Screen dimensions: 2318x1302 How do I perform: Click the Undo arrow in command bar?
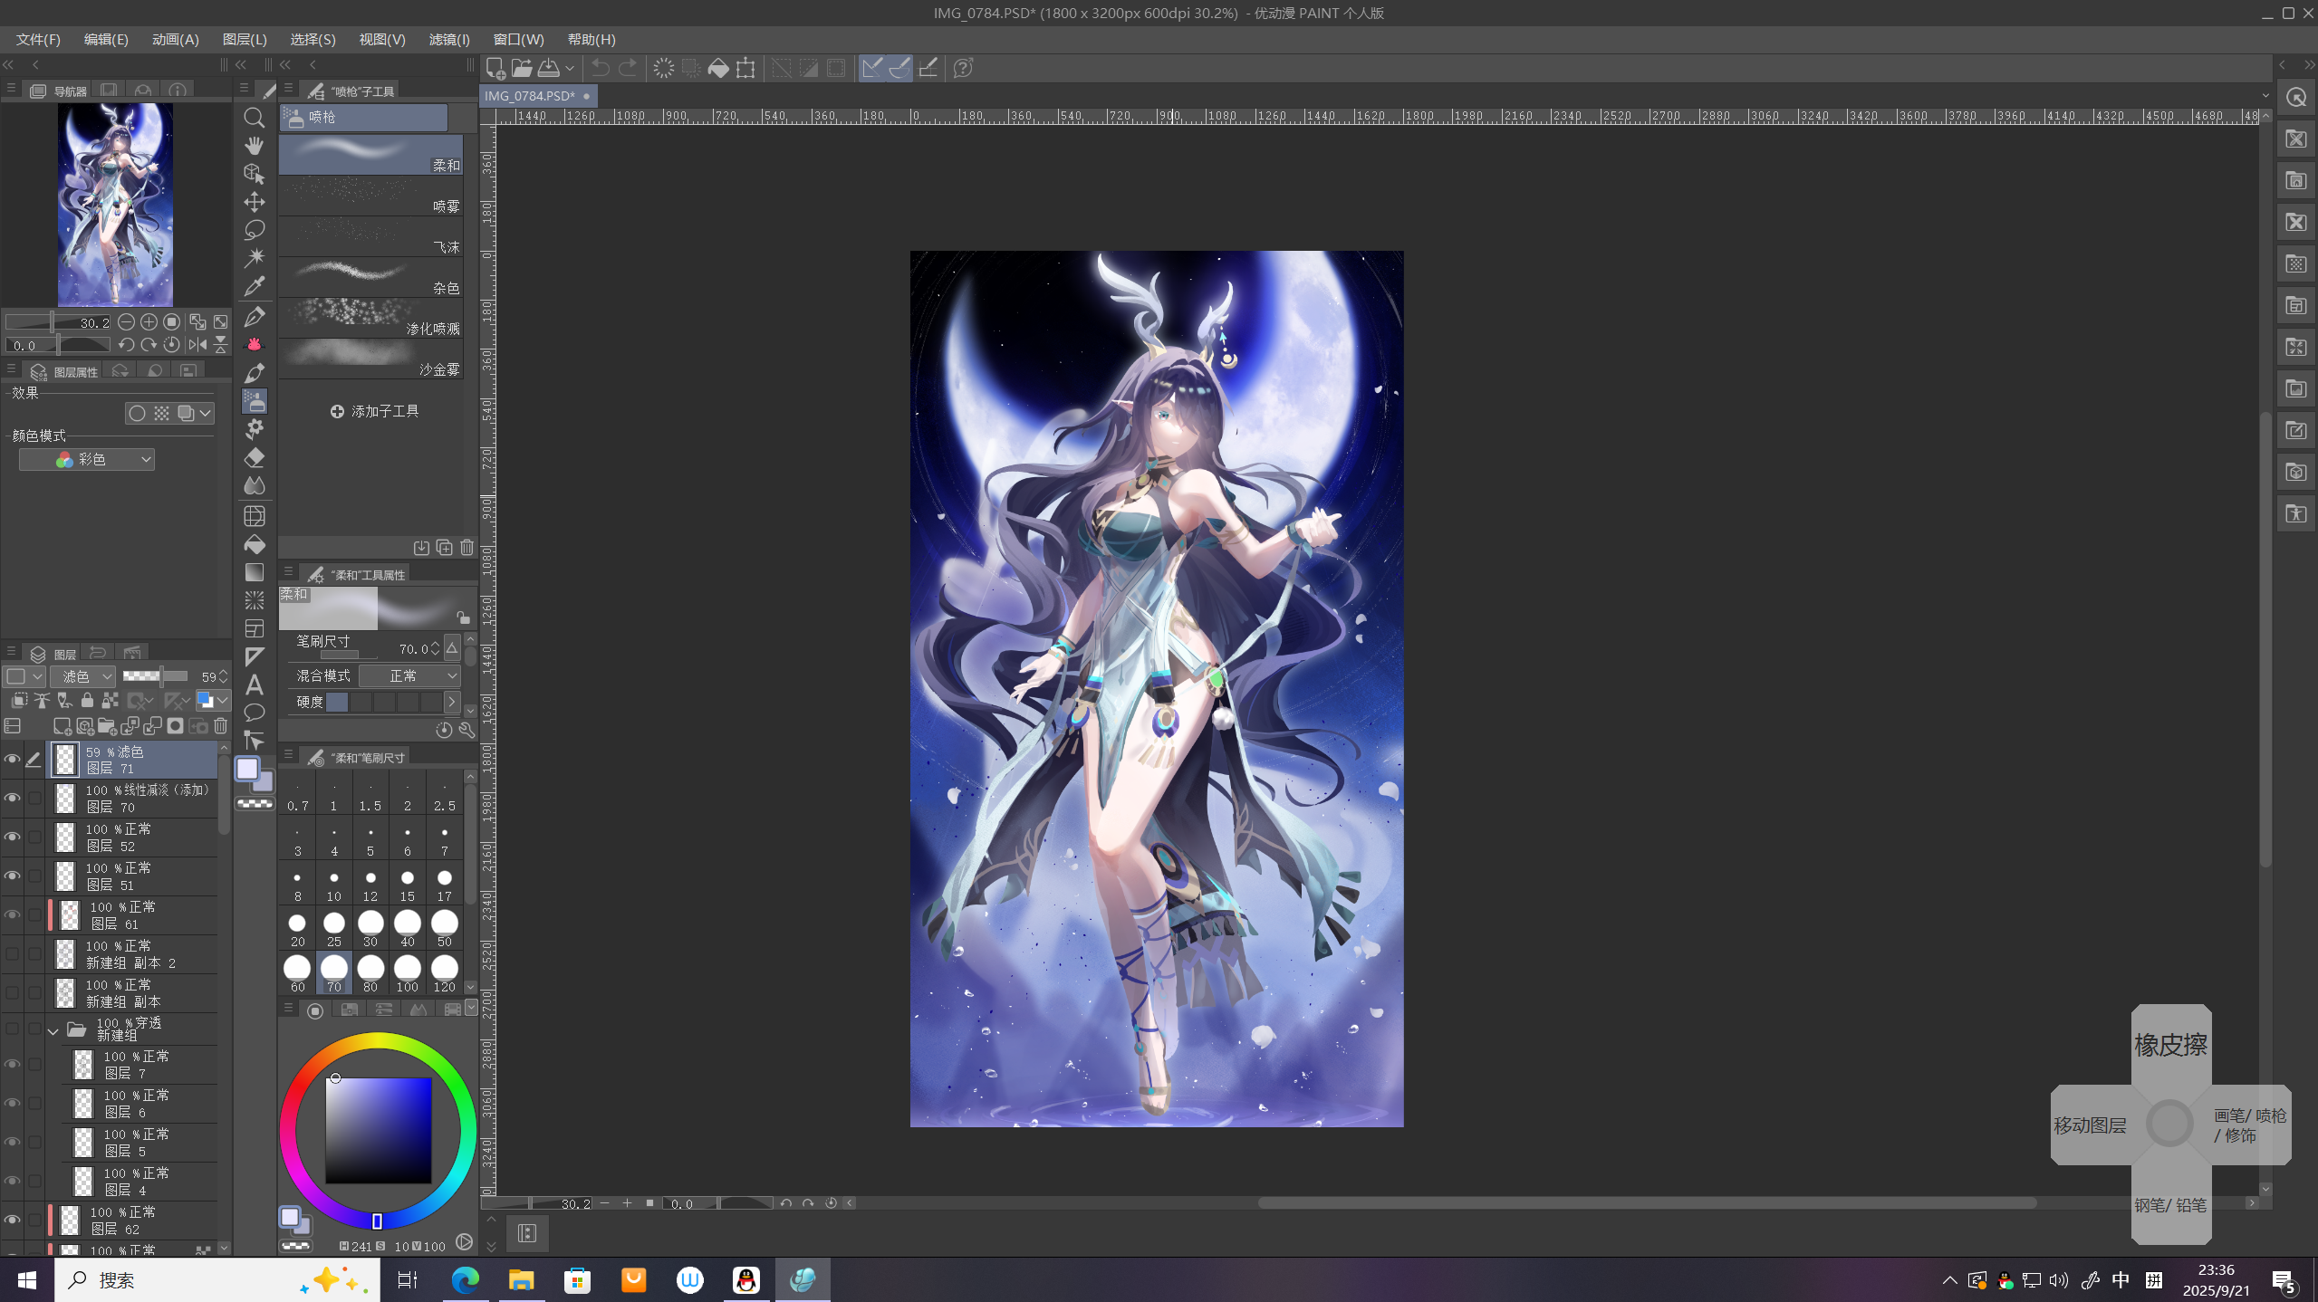coord(600,68)
